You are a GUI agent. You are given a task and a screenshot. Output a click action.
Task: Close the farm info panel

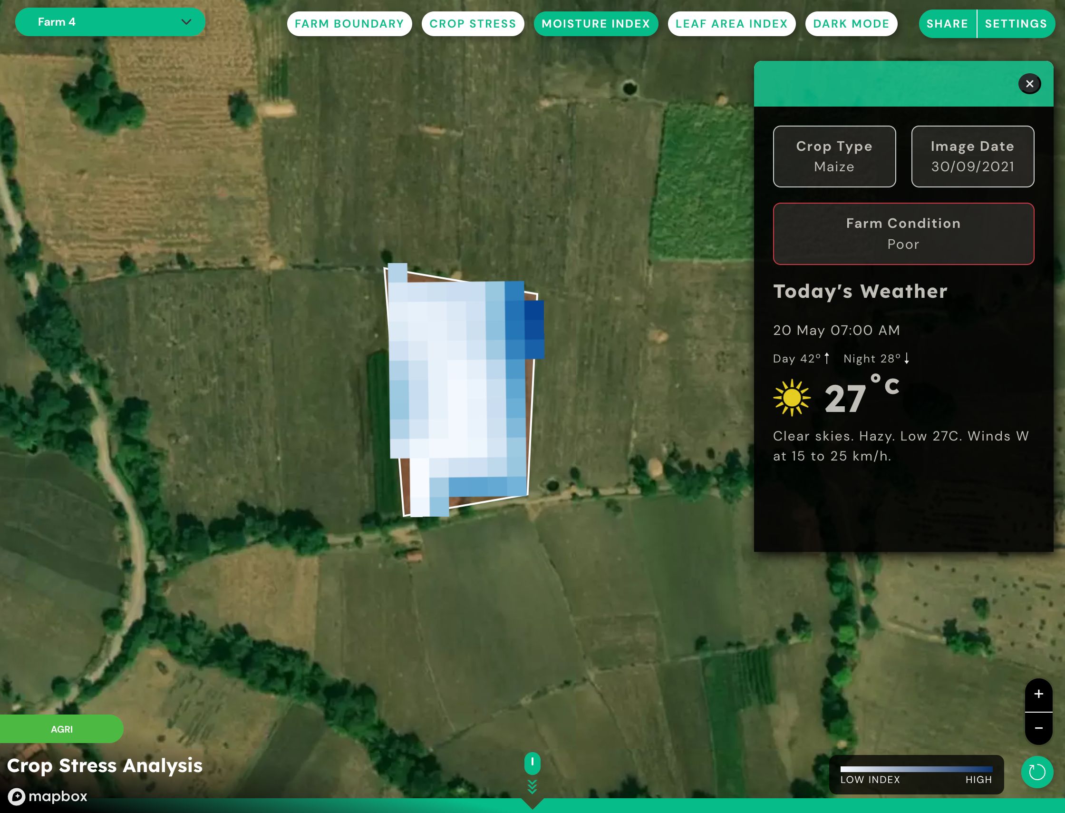(1029, 84)
